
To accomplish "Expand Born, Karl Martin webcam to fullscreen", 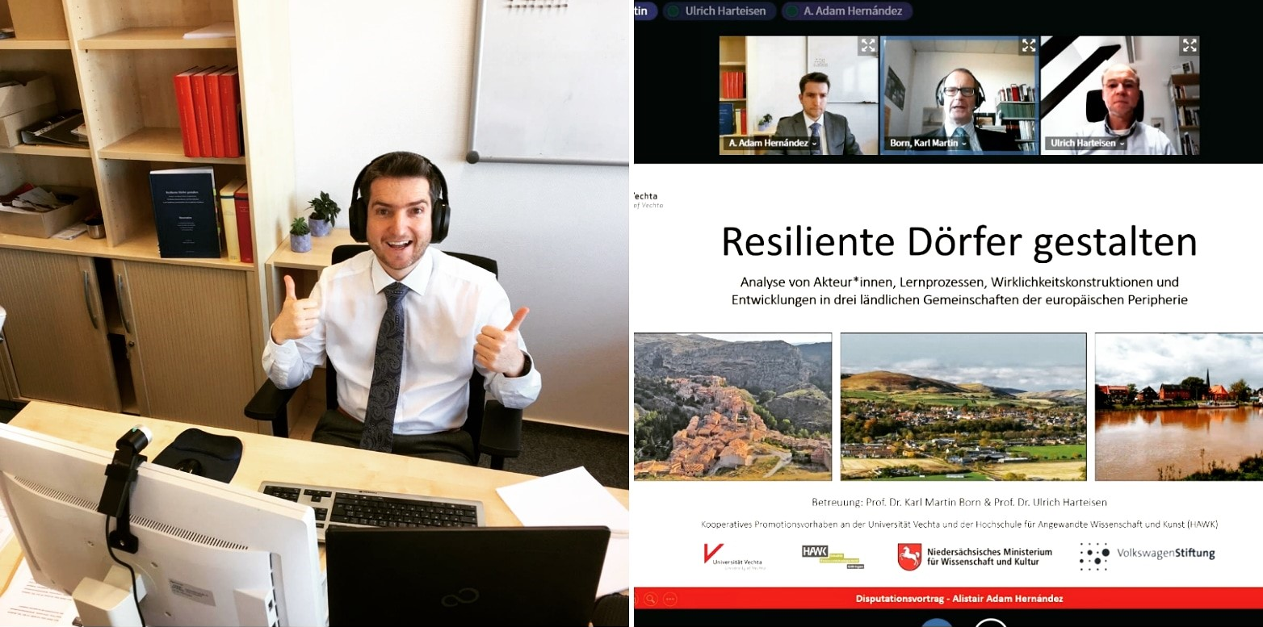I will tap(1028, 46).
